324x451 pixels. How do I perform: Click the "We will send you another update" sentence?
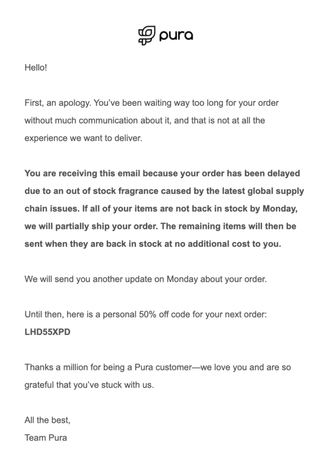pos(146,280)
